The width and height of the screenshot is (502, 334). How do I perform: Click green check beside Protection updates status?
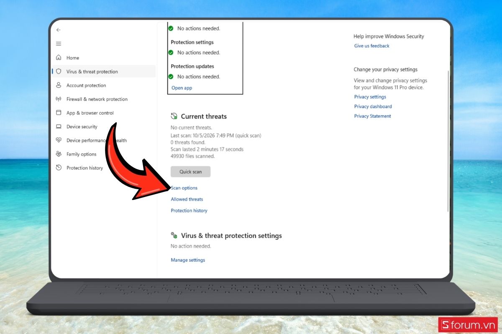(x=171, y=76)
